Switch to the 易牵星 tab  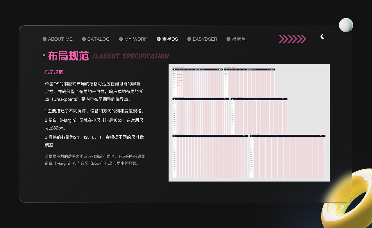tap(236, 39)
